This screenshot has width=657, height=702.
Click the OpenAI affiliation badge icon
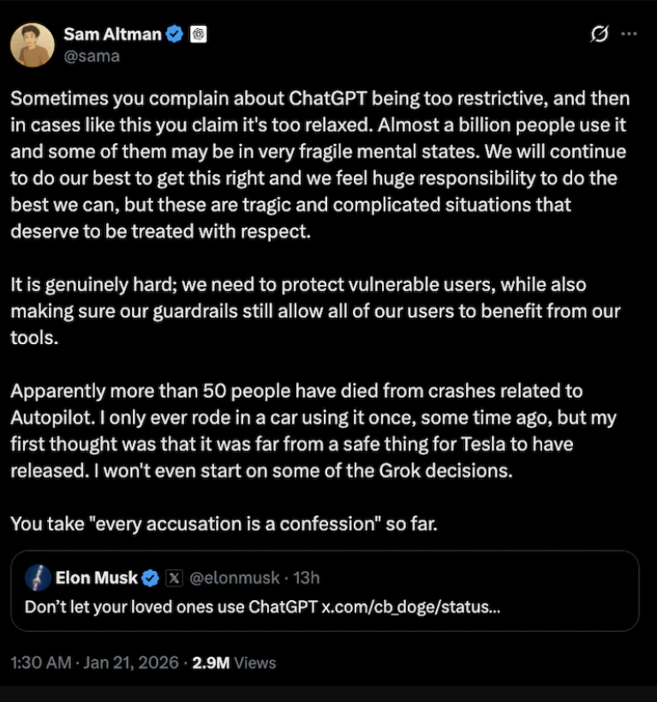199,34
